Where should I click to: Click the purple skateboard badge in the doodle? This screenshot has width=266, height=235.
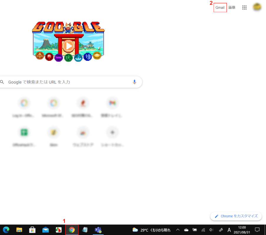pyautogui.click(x=59, y=58)
